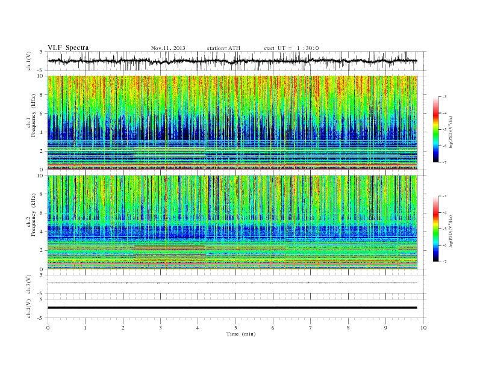Click the "ch.4(V)" axis label
The width and height of the screenshot is (477, 368).
pos(29,308)
